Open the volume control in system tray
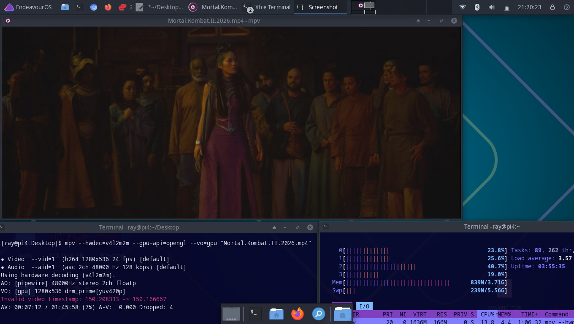Viewport: 574px width, 324px height. point(492,7)
